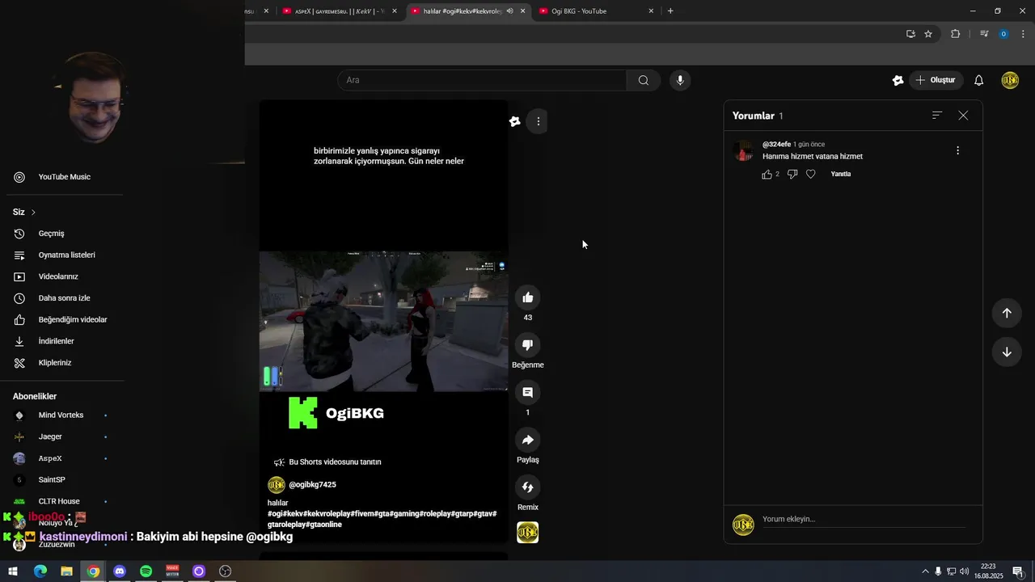
Task: Install app via address bar icon
Action: (x=910, y=34)
